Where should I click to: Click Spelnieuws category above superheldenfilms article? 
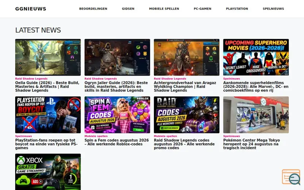click(x=231, y=79)
